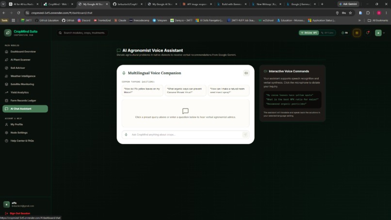The width and height of the screenshot is (391, 220).
Task: Click microphone icon in chat input
Action: pyautogui.click(x=126, y=135)
